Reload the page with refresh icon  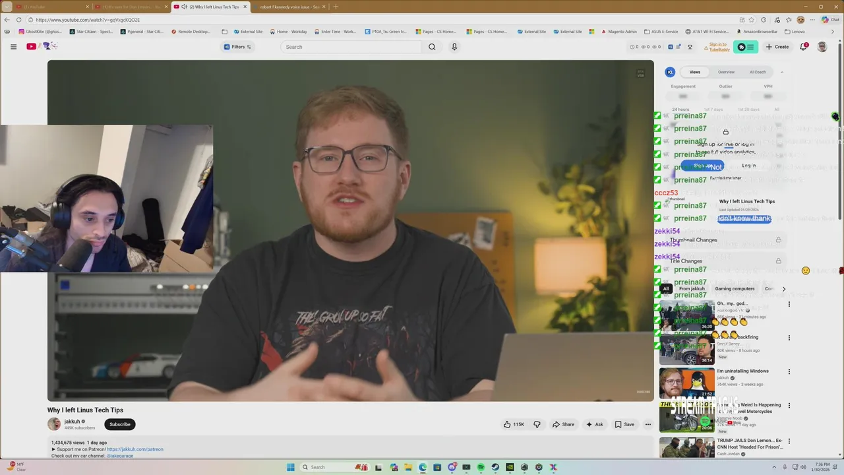(18, 20)
